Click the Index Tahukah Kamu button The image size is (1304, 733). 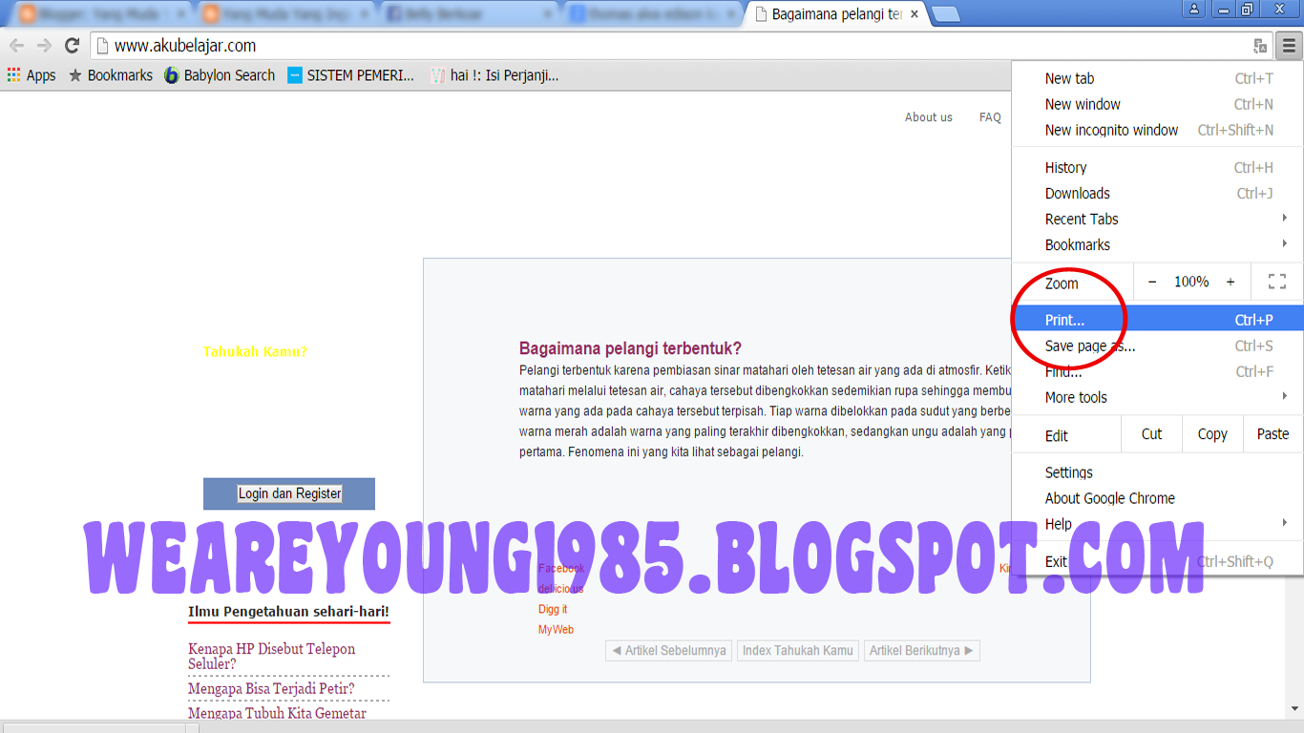pos(798,650)
